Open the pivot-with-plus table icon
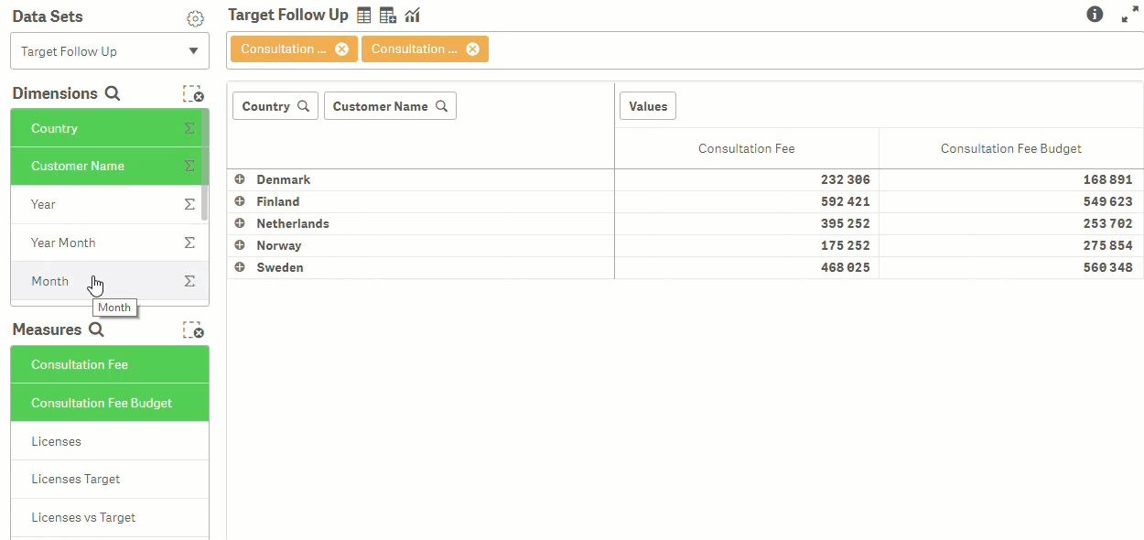 point(387,15)
